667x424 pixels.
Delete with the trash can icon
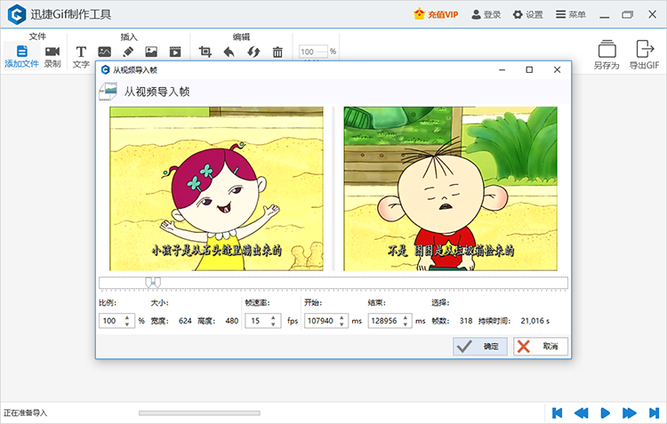click(277, 52)
